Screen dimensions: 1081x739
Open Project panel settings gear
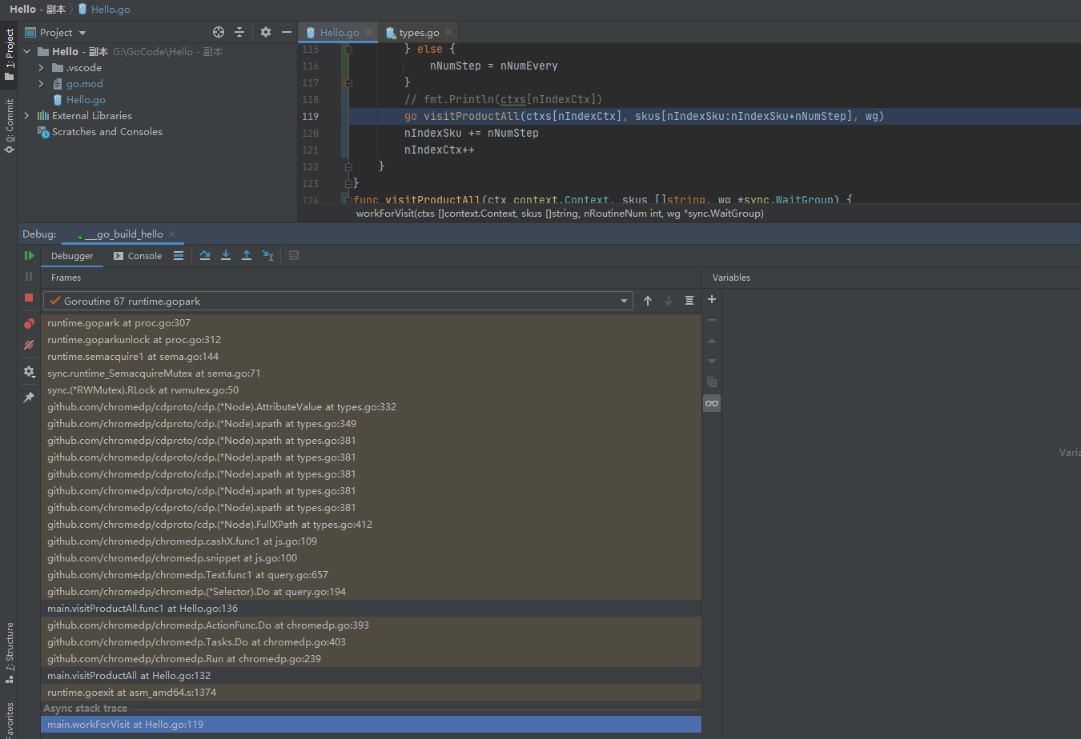pos(266,32)
